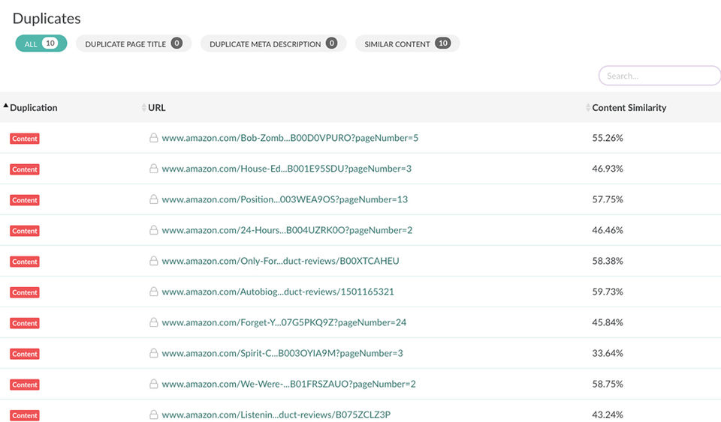
Task: Click the lock icon beside the Forget-Y URL
Action: pyautogui.click(x=154, y=322)
